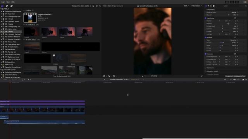Image resolution: width=248 pixels, height=139 pixels.
Task: Show background tasks icon in top toolbar
Action: point(13,2)
